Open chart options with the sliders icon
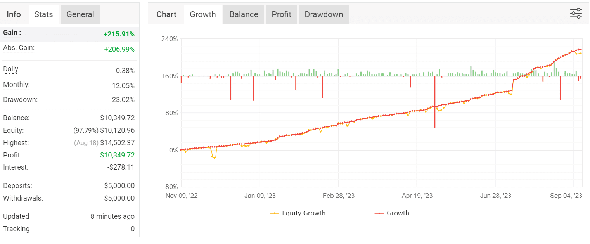 576,13
